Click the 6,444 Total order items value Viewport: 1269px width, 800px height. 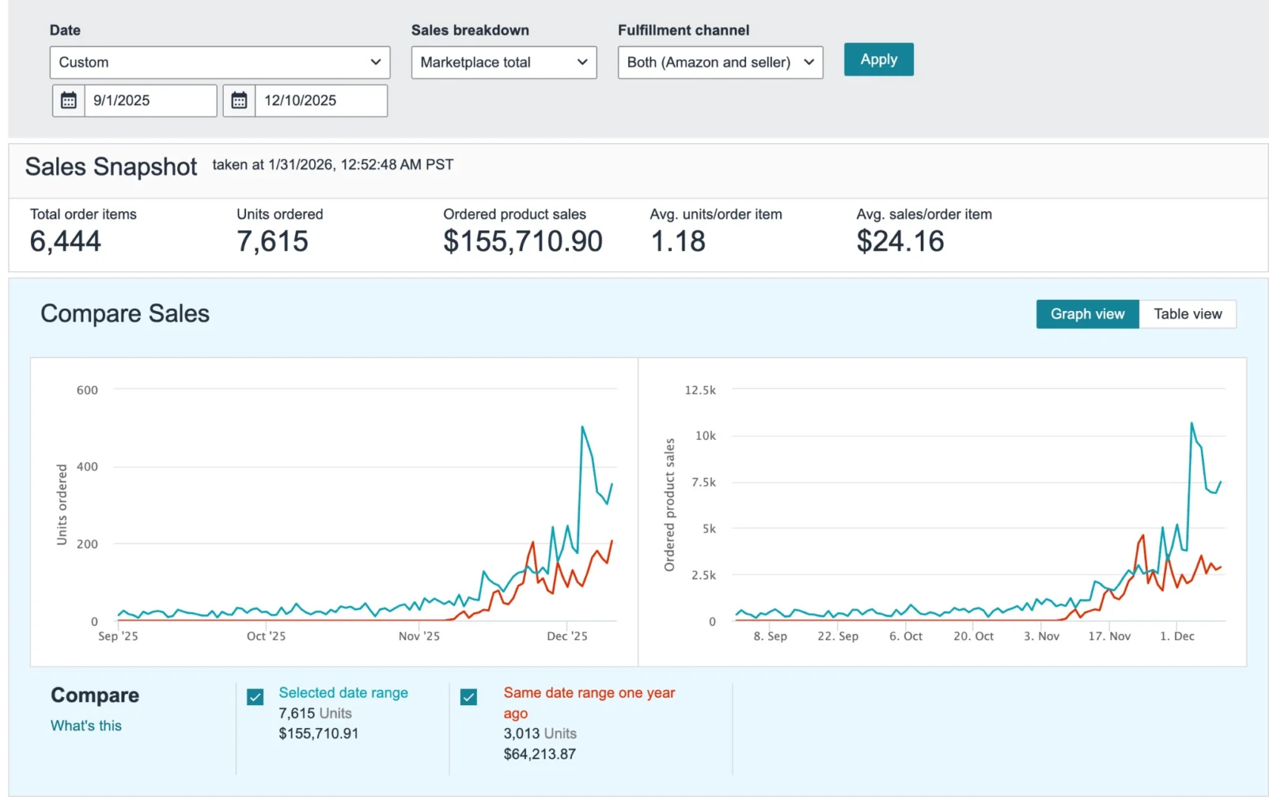[x=65, y=241]
